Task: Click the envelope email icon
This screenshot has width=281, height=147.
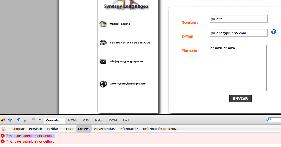Action: click(103, 62)
